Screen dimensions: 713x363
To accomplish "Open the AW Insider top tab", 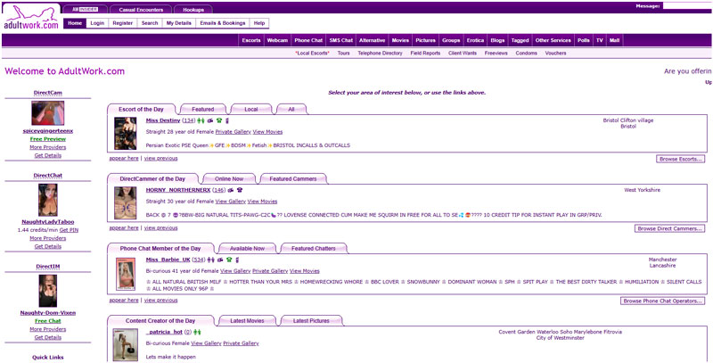I will click(x=85, y=9).
